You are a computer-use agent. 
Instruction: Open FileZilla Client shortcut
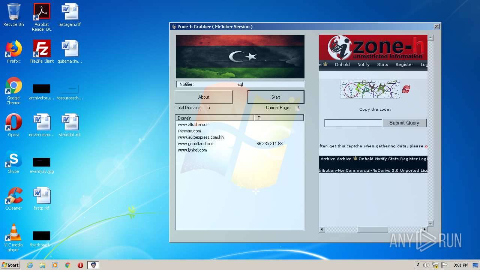(x=42, y=52)
